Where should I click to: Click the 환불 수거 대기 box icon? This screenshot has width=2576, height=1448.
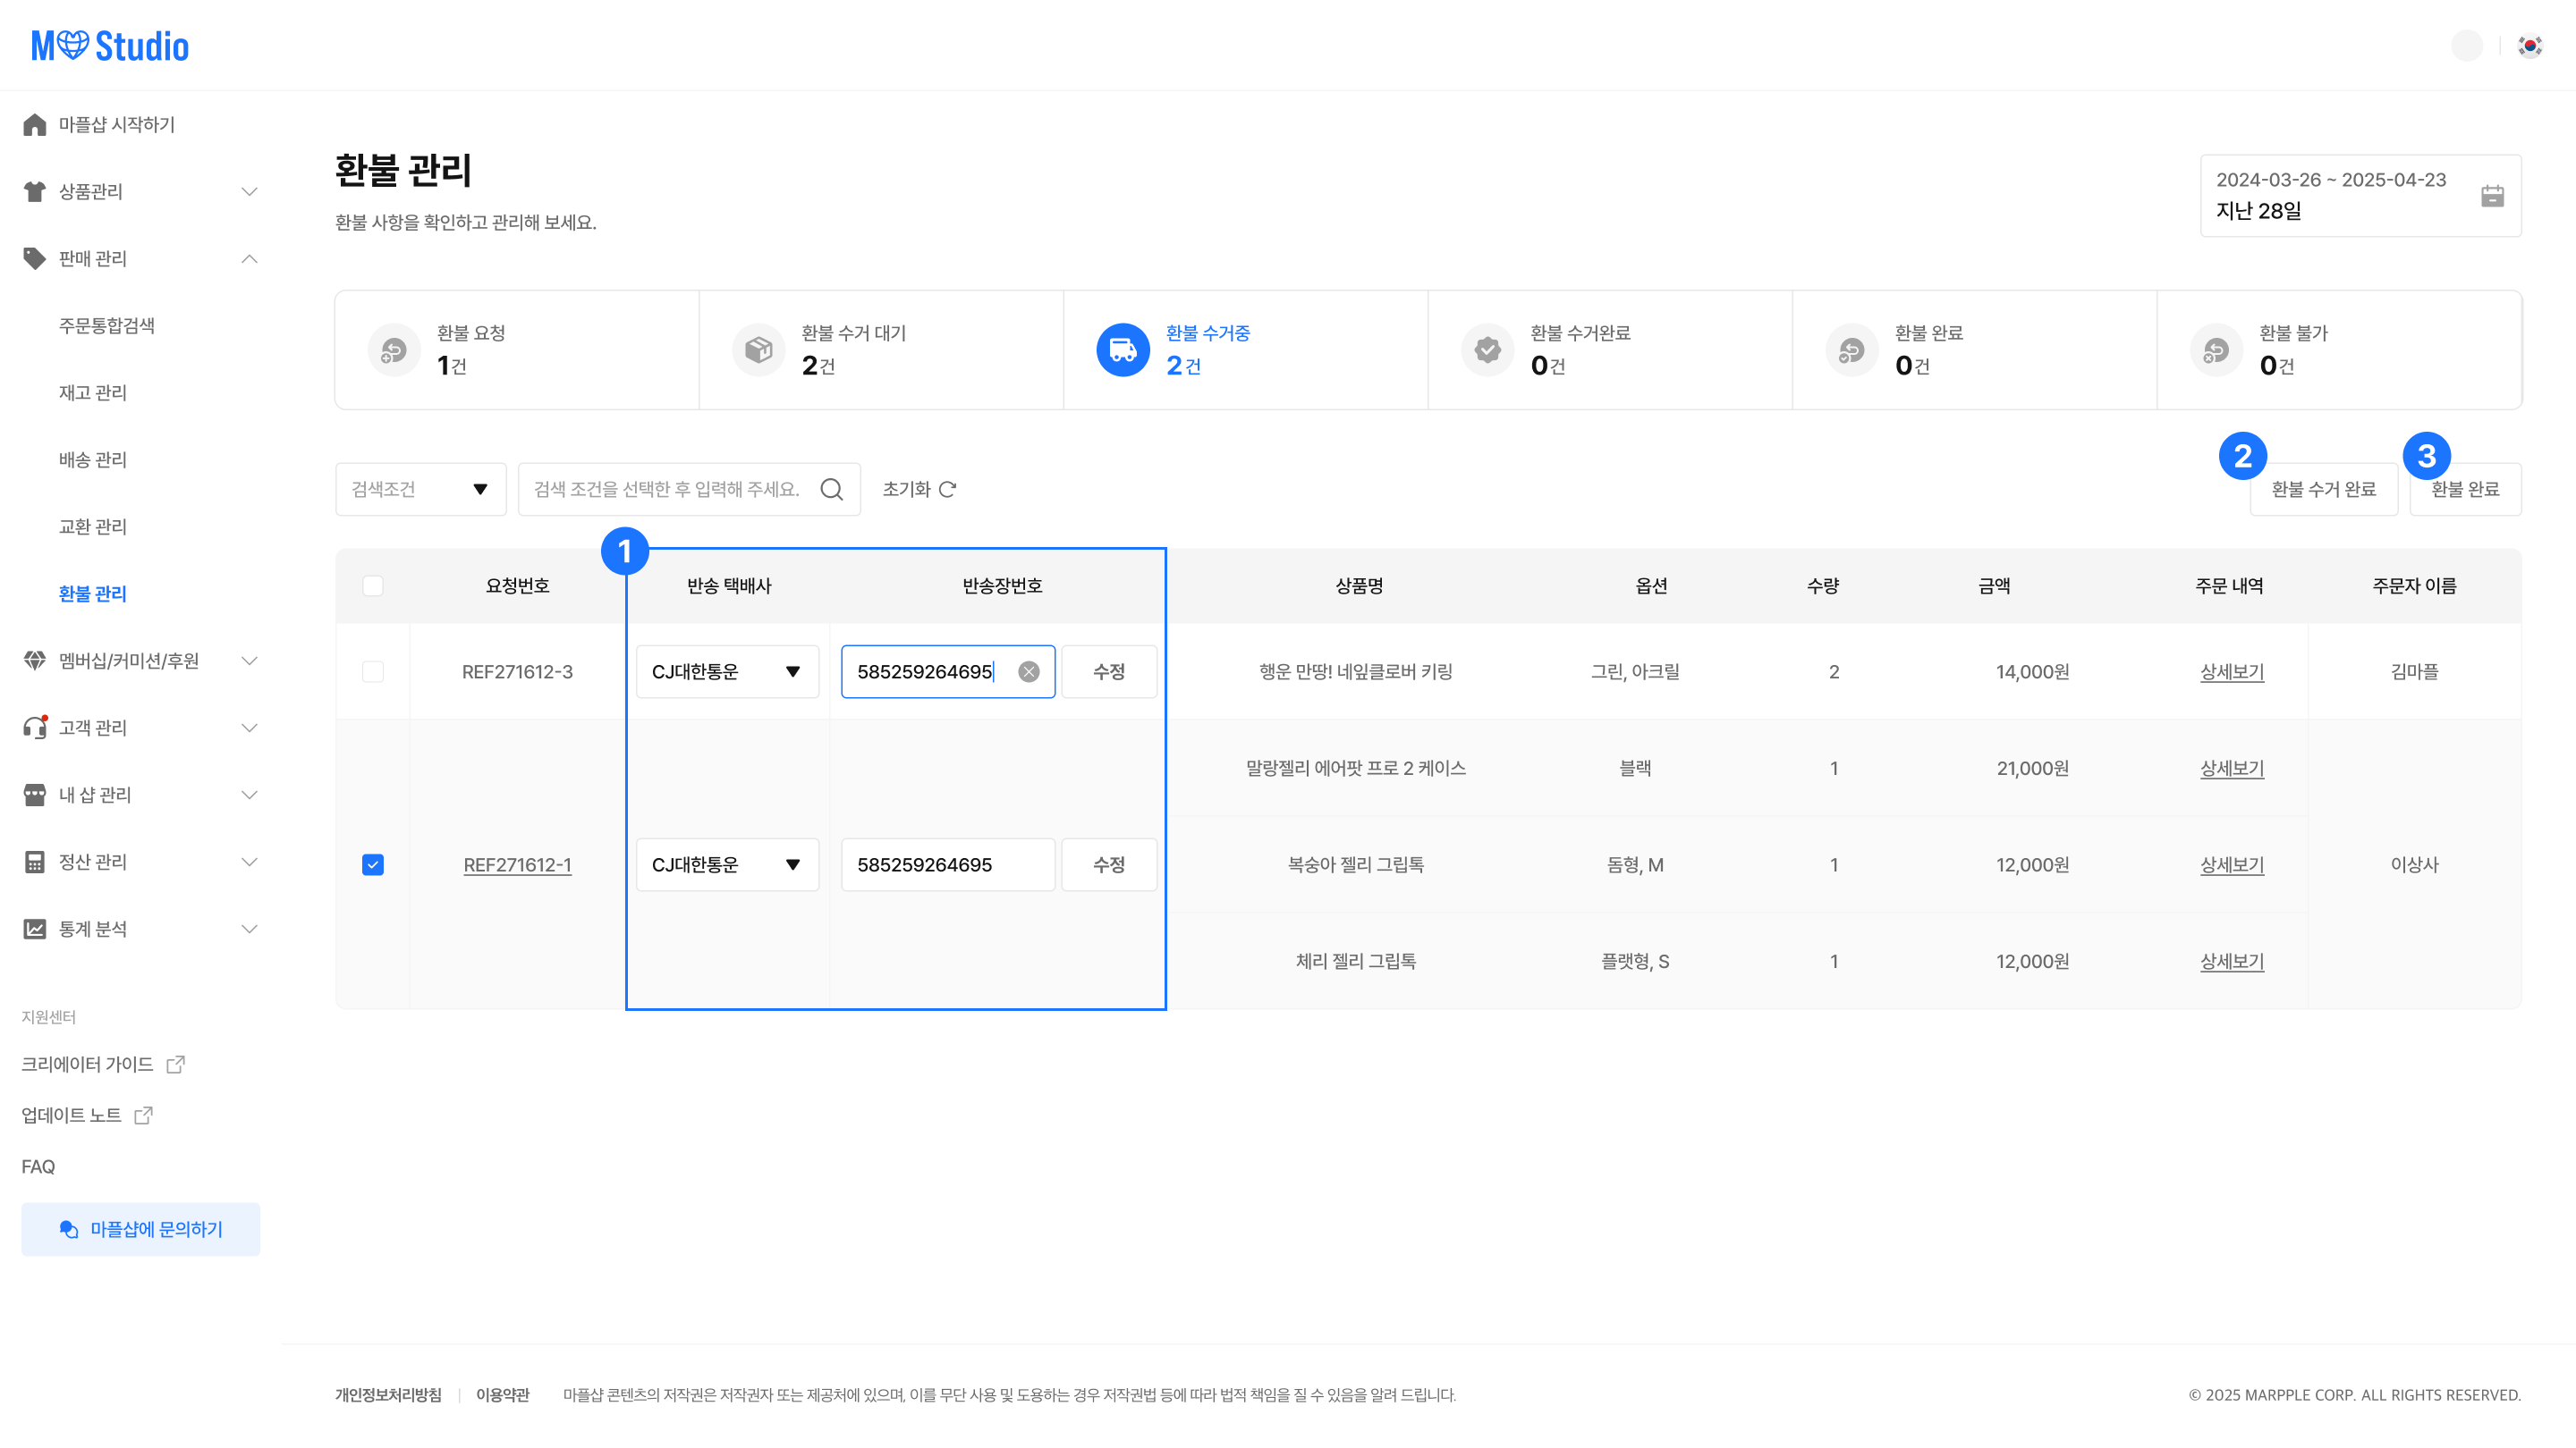758,349
